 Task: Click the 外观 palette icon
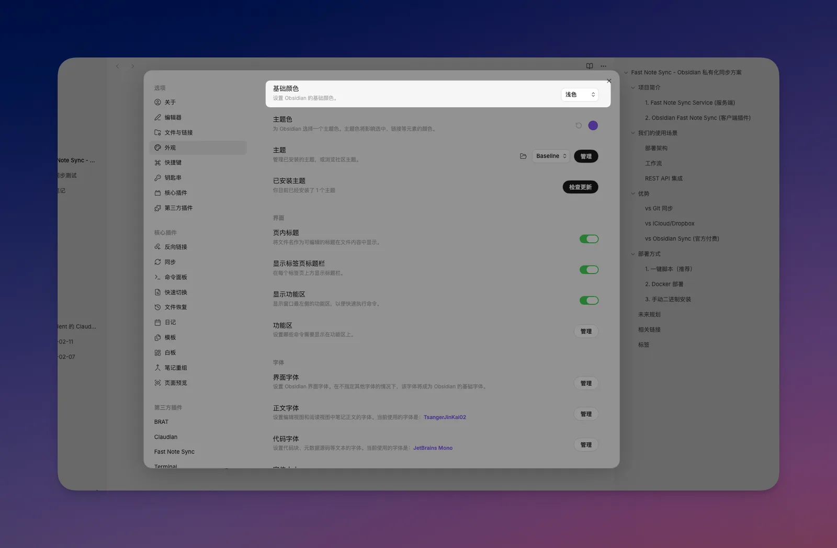point(157,148)
